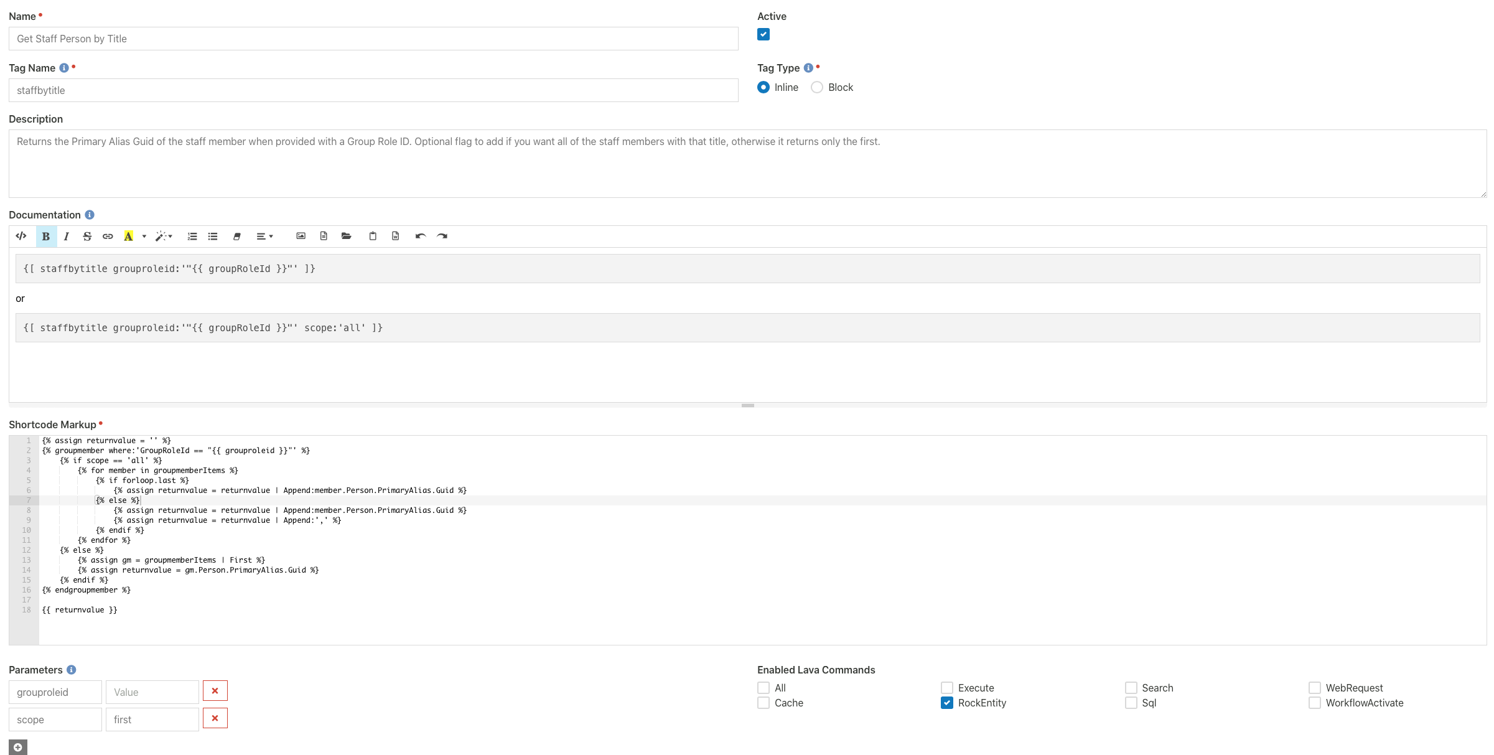The width and height of the screenshot is (1494, 755).
Task: Insert a file document
Action: coord(324,236)
